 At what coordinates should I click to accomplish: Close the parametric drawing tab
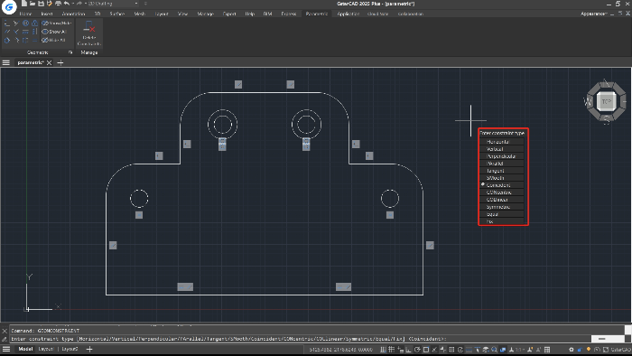pyautogui.click(x=49, y=62)
